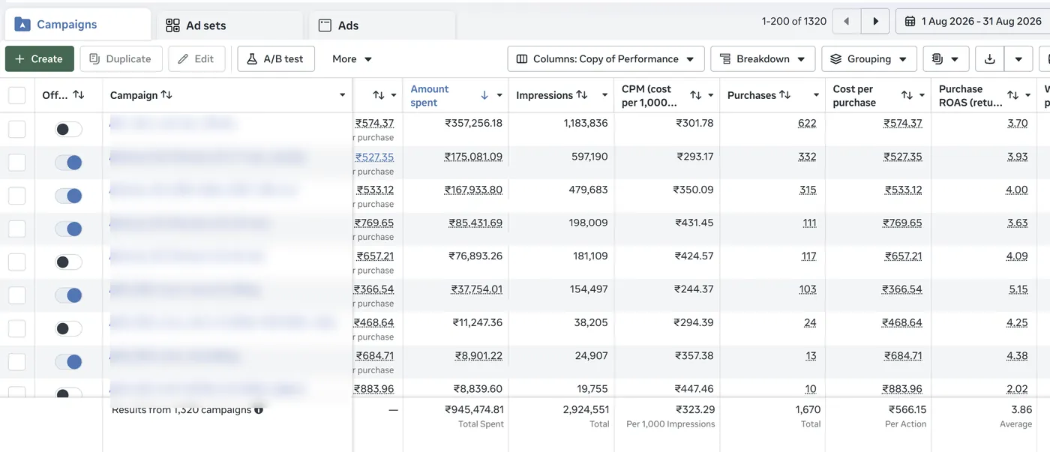The width and height of the screenshot is (1050, 452).
Task: Reverse the Amount spent sort arrow
Action: pos(484,95)
